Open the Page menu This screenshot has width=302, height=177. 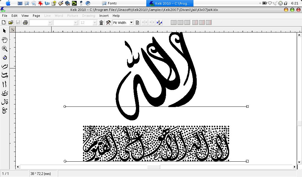click(x=36, y=16)
